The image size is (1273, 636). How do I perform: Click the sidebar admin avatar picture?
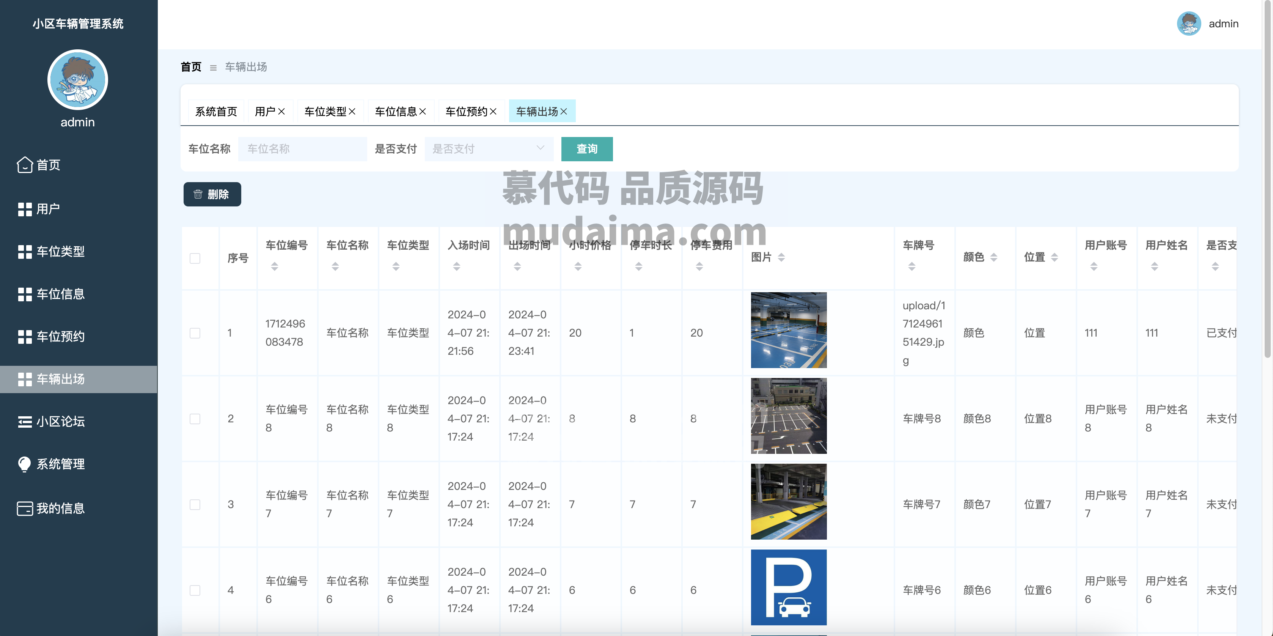pos(78,80)
